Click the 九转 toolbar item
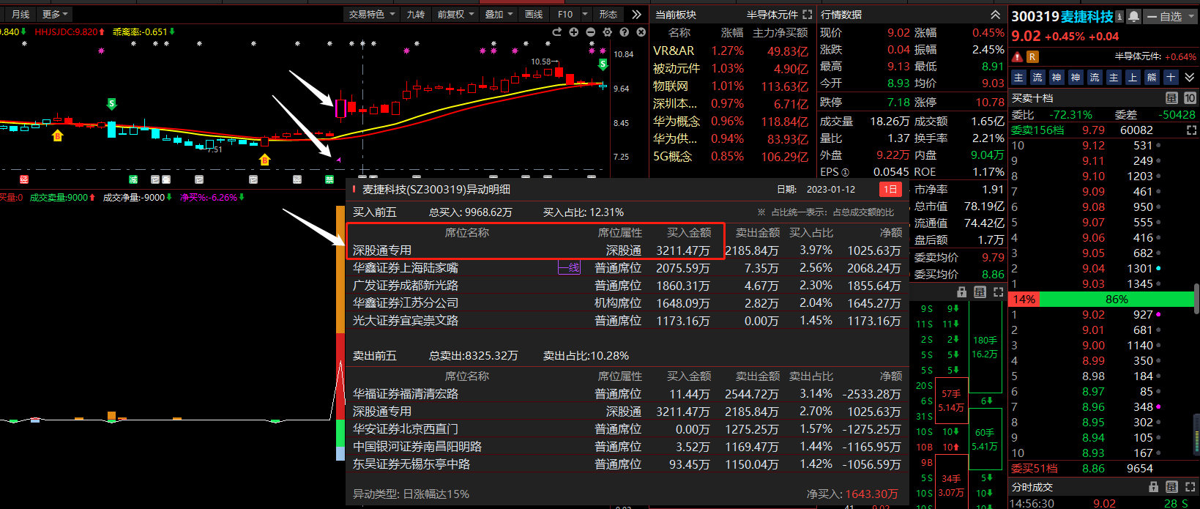The width and height of the screenshot is (1200, 509). [415, 15]
